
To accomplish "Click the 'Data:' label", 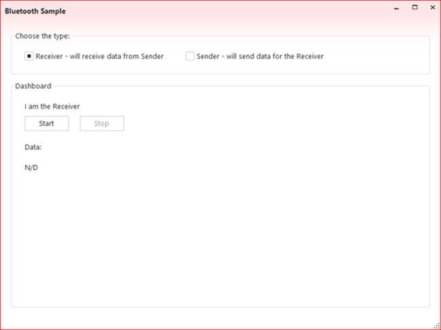I will point(33,147).
